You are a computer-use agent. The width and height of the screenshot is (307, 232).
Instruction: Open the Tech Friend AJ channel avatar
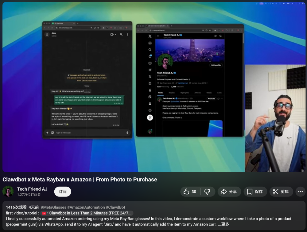(8, 191)
